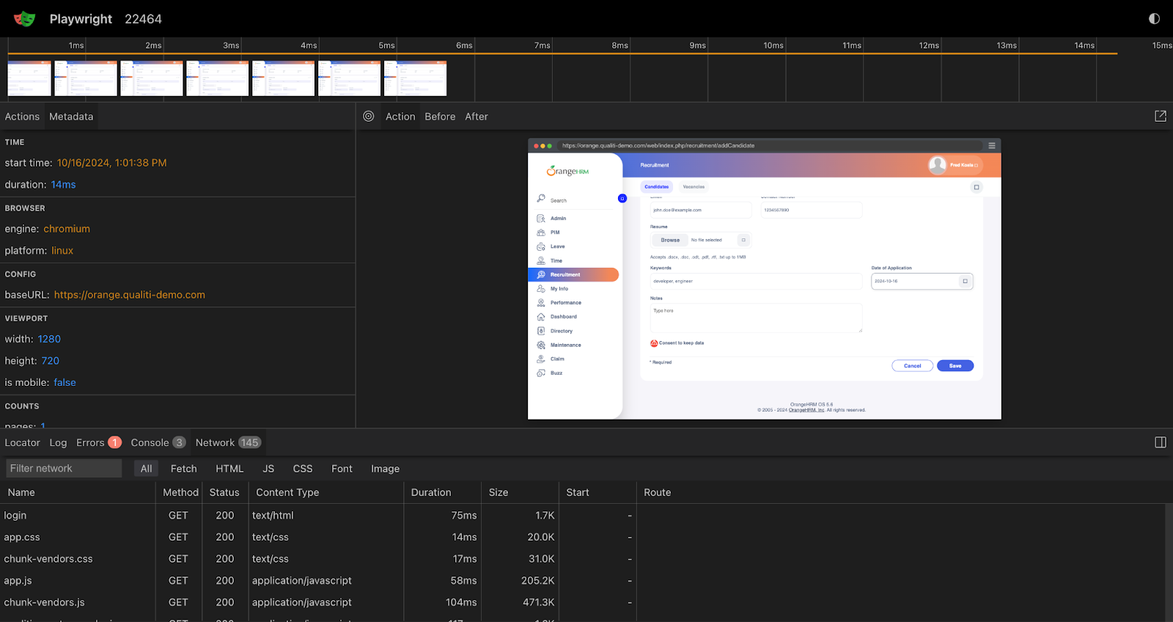1173x622 pixels.
Task: Select the app.css network request row
Action: 583,537
